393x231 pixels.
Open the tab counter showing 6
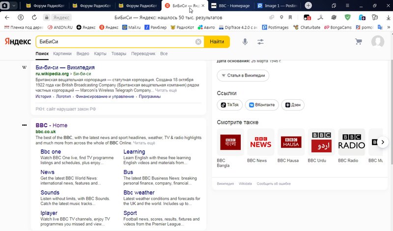point(4,5)
